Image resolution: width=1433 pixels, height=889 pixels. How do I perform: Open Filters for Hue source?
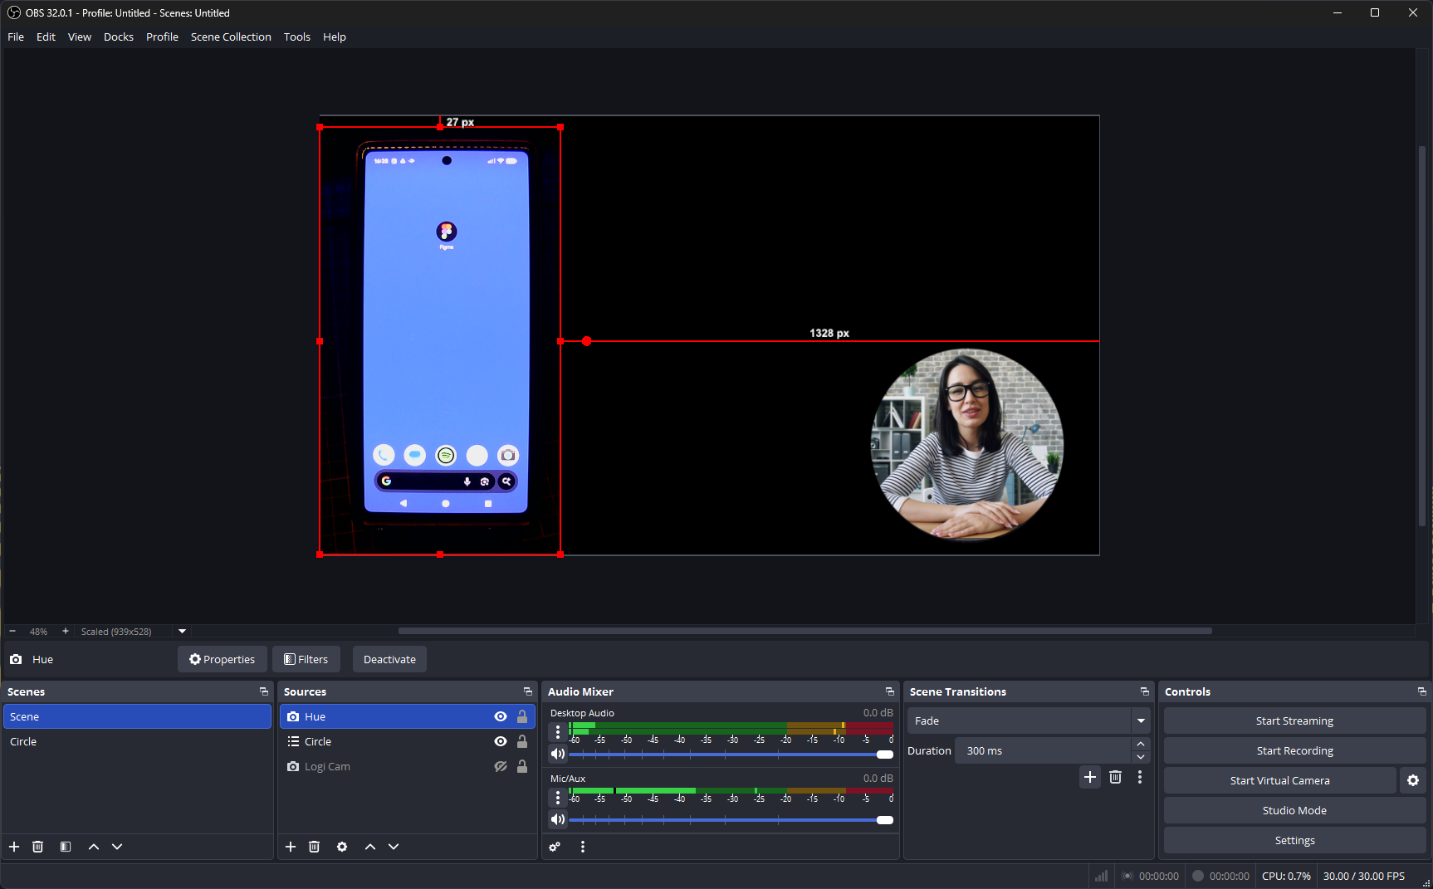point(306,659)
